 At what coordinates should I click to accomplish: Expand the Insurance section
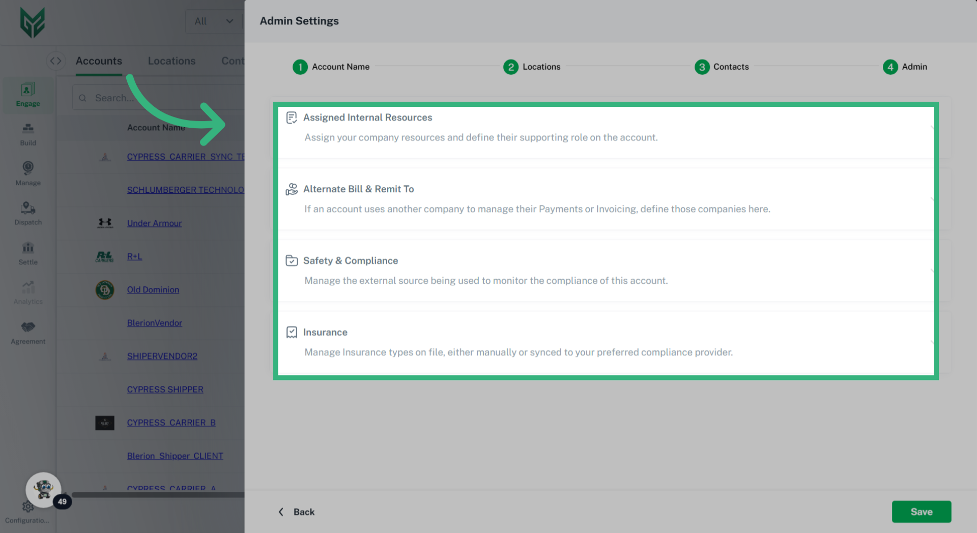coord(325,332)
